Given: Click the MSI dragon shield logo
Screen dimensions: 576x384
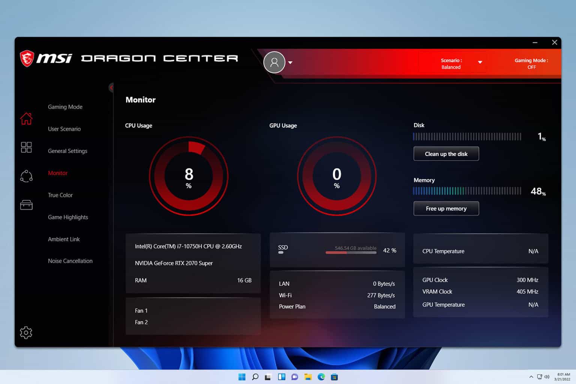Looking at the screenshot, I should tap(27, 58).
